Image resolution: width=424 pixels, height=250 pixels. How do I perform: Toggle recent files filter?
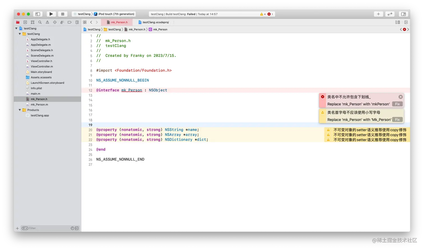point(72,228)
